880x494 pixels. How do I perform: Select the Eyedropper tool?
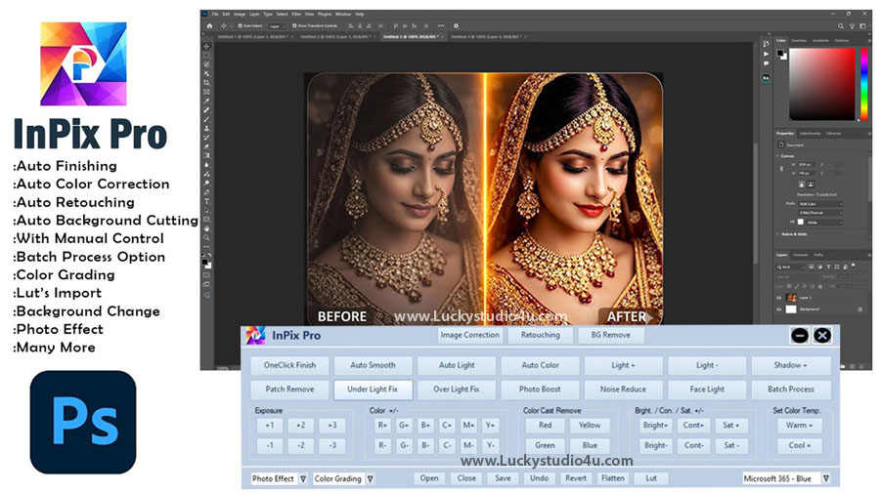coord(206,101)
